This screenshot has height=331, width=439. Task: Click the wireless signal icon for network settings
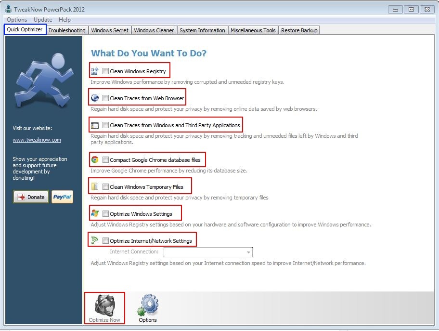coord(95,240)
